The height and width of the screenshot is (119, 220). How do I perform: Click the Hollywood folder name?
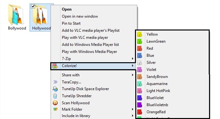[x=41, y=28]
